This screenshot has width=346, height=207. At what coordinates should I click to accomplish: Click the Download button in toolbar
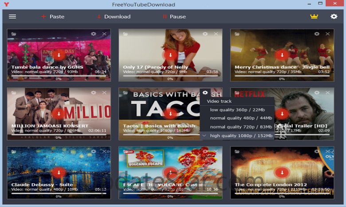114,16
